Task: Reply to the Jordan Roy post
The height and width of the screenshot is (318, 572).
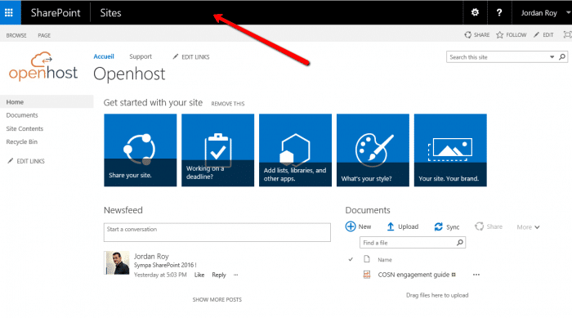Action: (x=219, y=275)
